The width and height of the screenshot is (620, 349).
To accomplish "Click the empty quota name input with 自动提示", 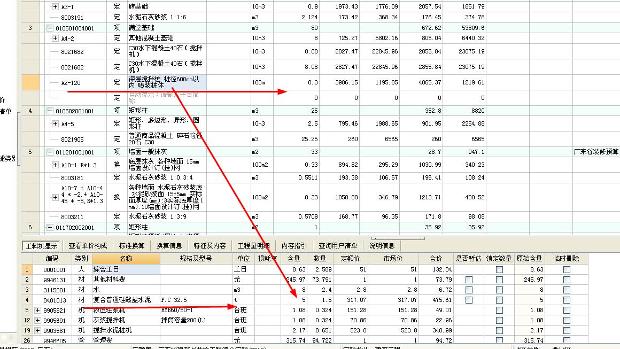I will tap(167, 98).
